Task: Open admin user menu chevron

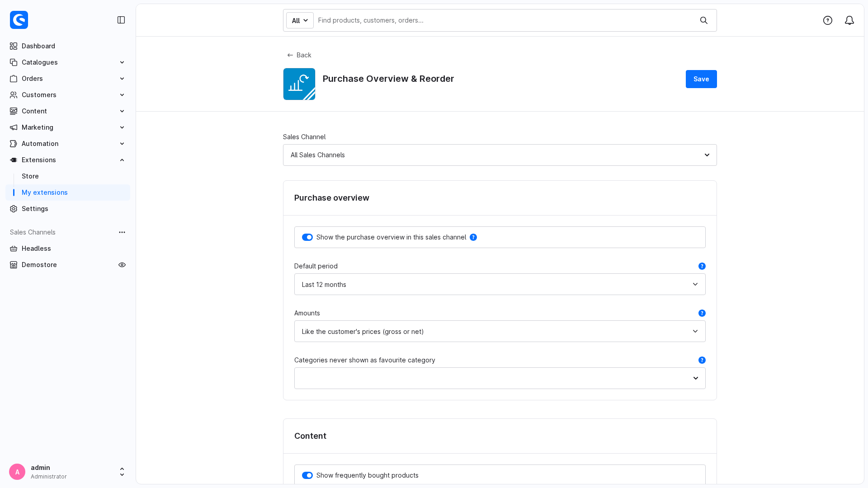Action: 122,472
